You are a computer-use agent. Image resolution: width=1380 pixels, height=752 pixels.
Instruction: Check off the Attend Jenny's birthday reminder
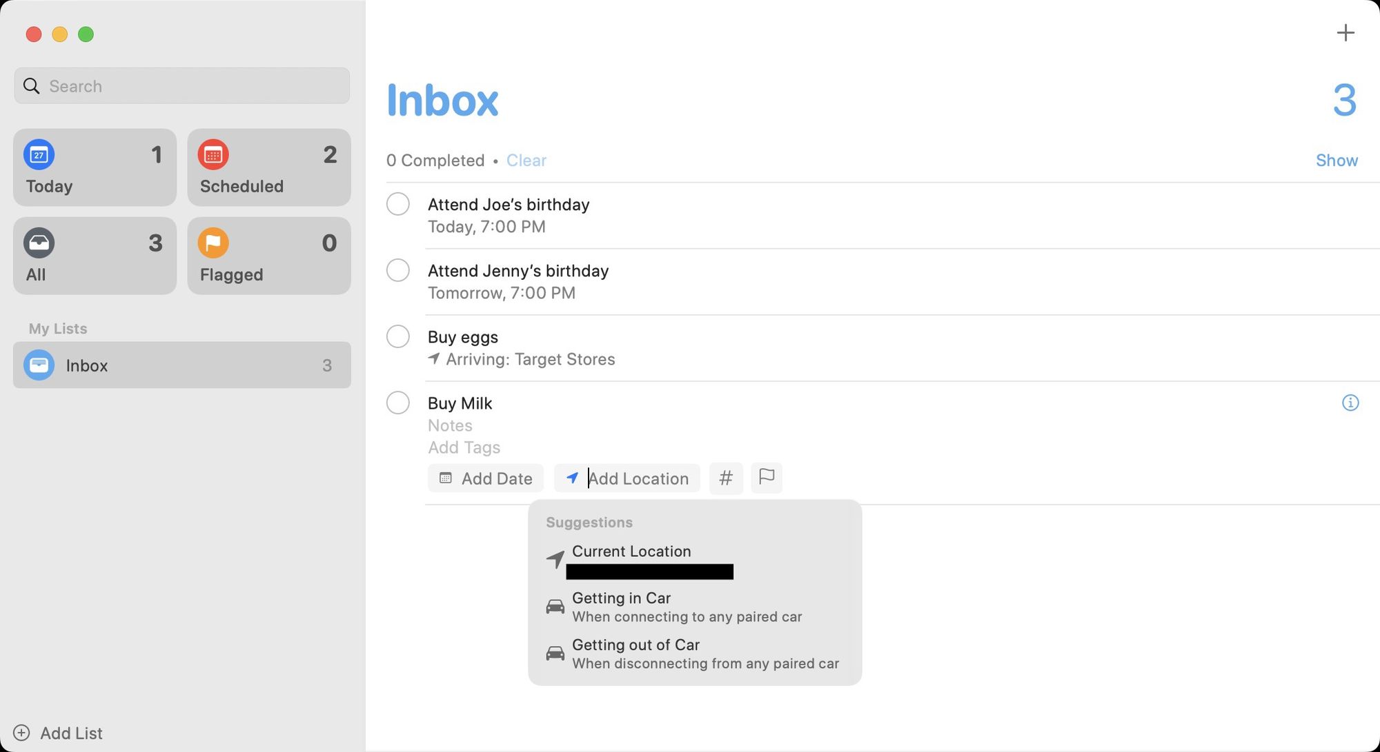(x=398, y=270)
